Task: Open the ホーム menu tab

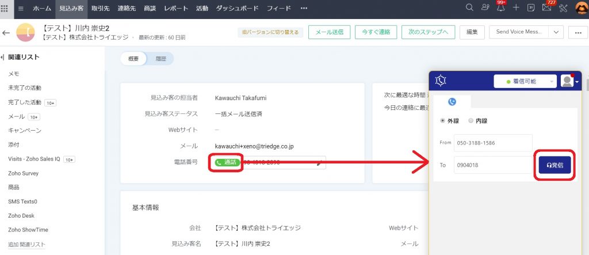Action: 42,8
